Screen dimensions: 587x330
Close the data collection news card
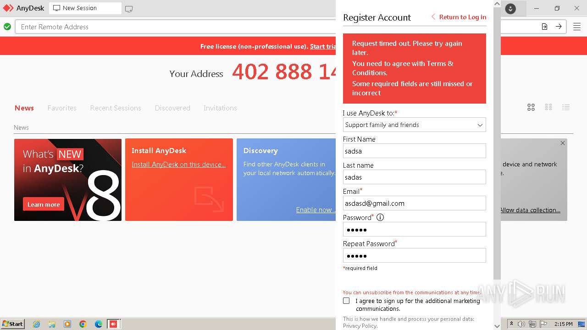coord(563,143)
